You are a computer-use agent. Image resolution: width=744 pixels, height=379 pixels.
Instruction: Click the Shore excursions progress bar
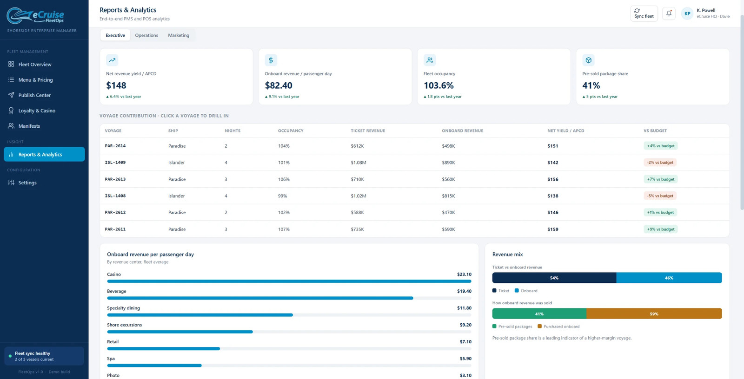pyautogui.click(x=289, y=332)
